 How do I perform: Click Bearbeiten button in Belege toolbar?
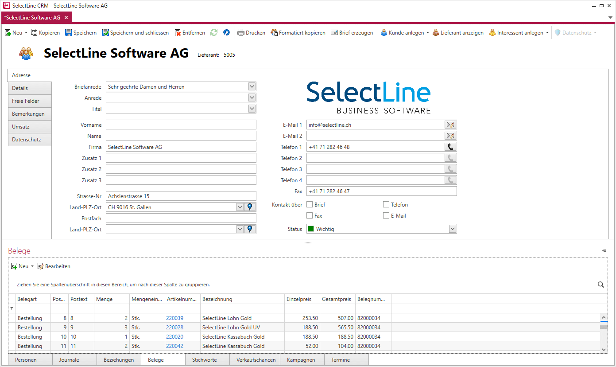(54, 266)
